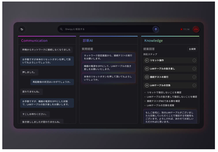
Task: Choose suggestion ネットワーク設定画面から、接続テストの実行
Action: 109,57
